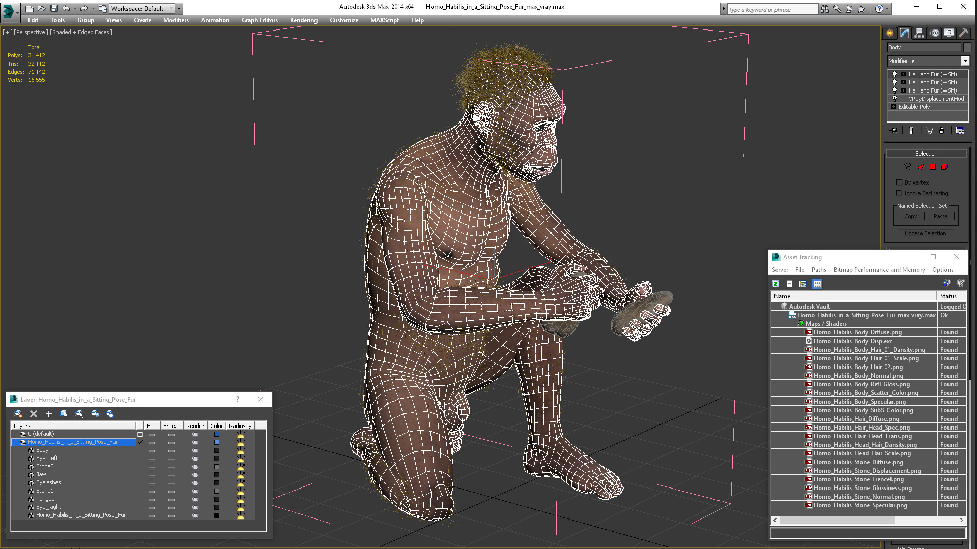Toggle third Hair and Fur modifier lightbulb
This screenshot has width=977, height=549.
[x=895, y=90]
